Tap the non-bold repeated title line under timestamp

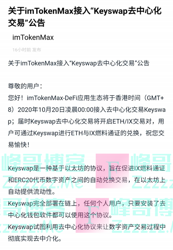[x=78, y=63]
